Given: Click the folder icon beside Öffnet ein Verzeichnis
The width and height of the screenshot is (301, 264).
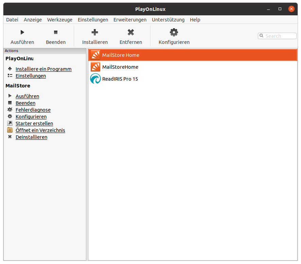Looking at the screenshot, I should [x=10, y=130].
